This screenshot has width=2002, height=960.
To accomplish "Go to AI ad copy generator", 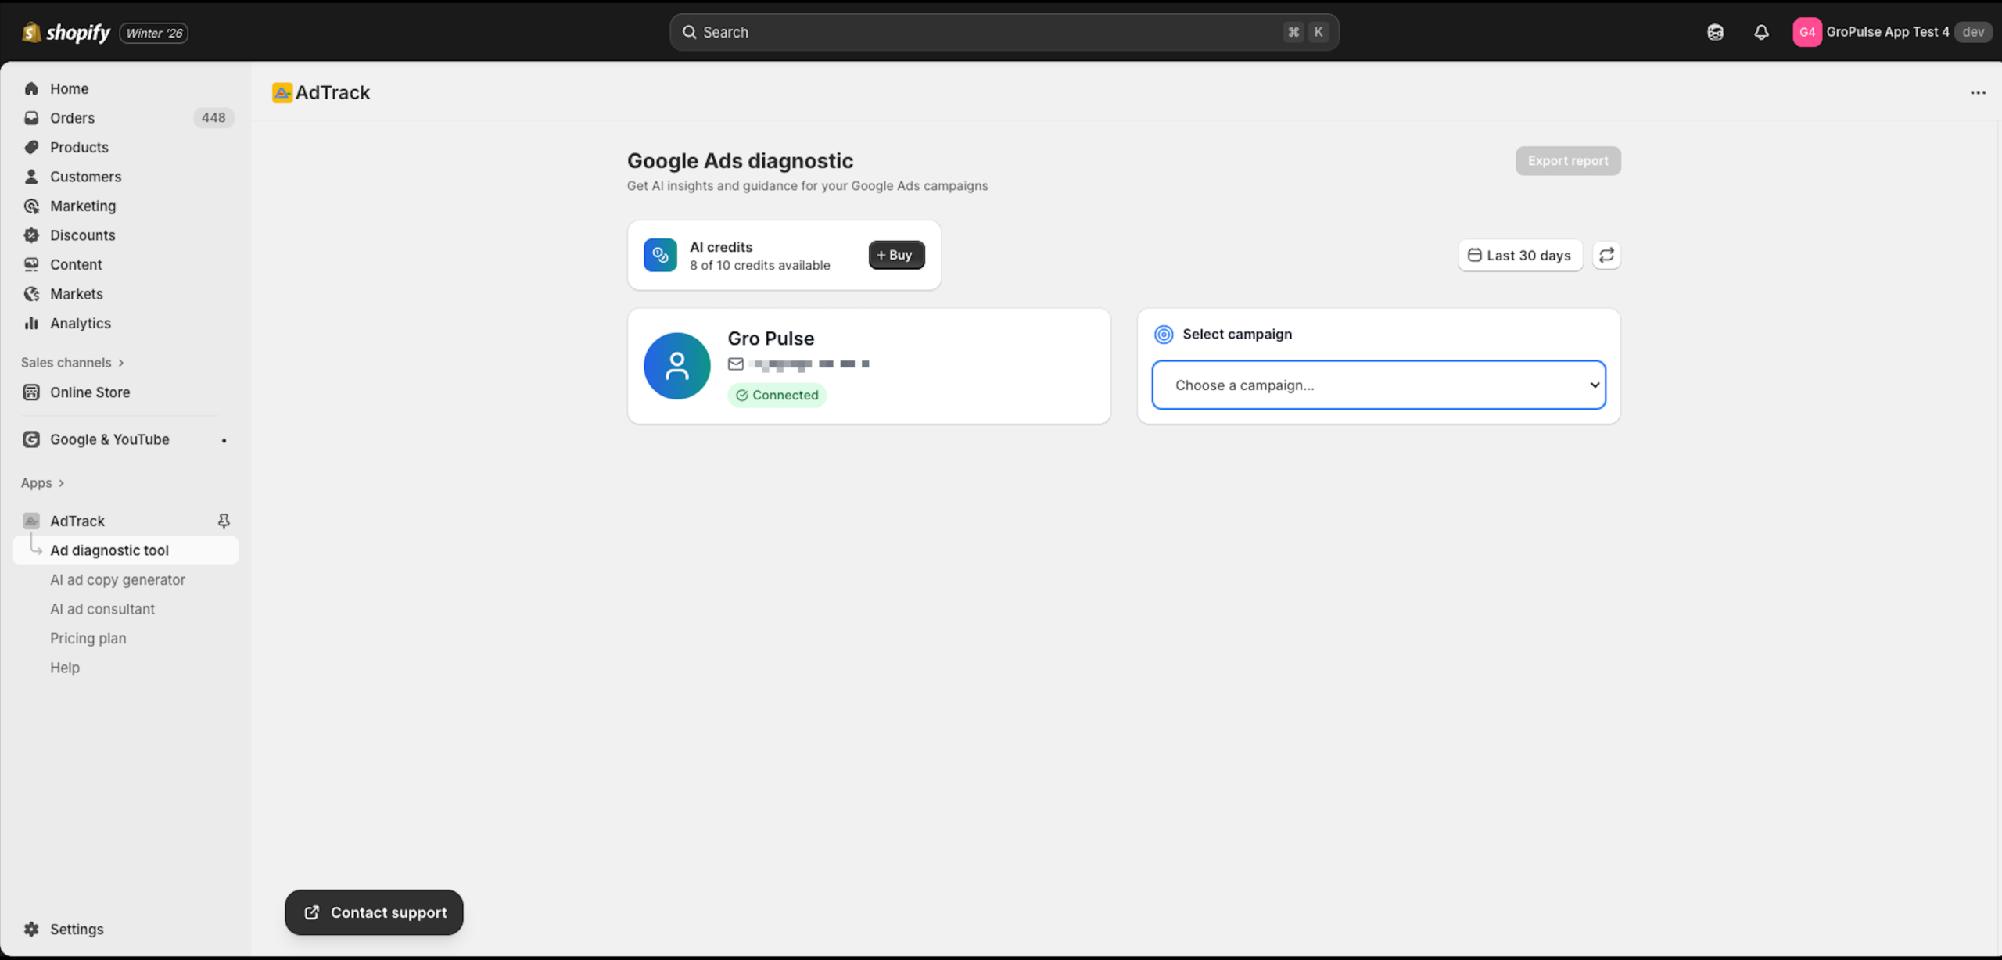I will pos(117,579).
